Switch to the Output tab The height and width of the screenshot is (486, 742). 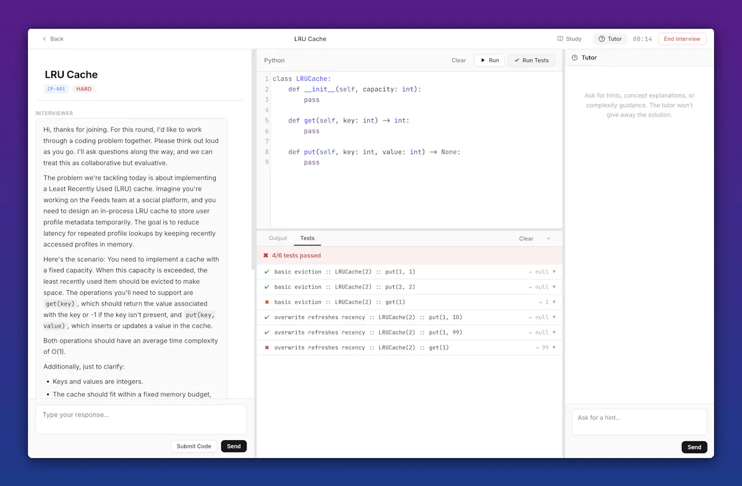pos(278,238)
